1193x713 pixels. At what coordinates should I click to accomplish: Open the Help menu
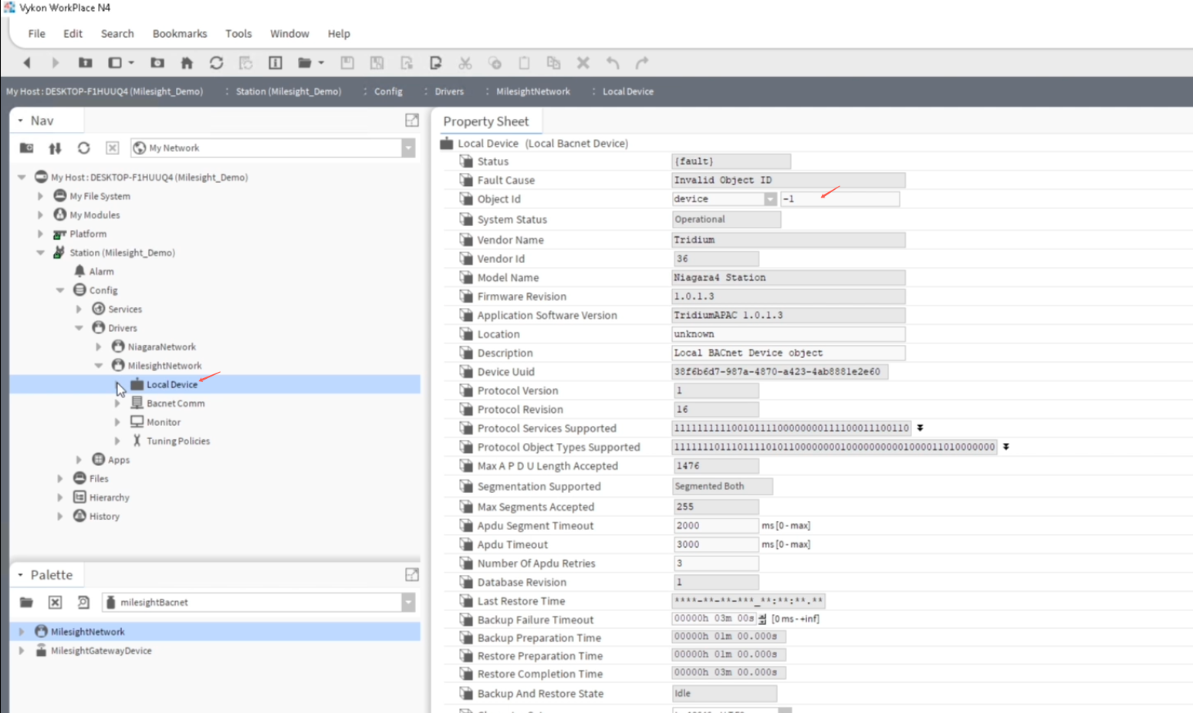(x=339, y=34)
